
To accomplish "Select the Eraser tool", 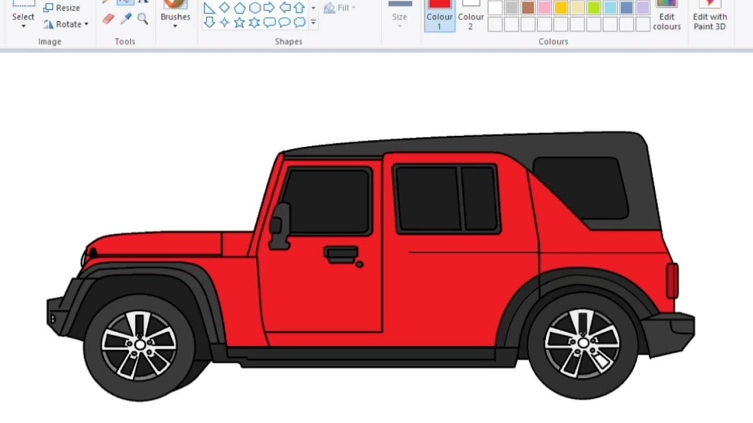I will point(108,19).
